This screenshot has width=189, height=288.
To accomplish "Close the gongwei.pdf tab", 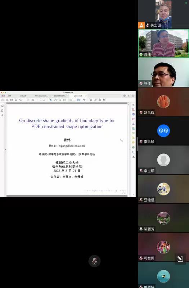I will [x=86, y=96].
